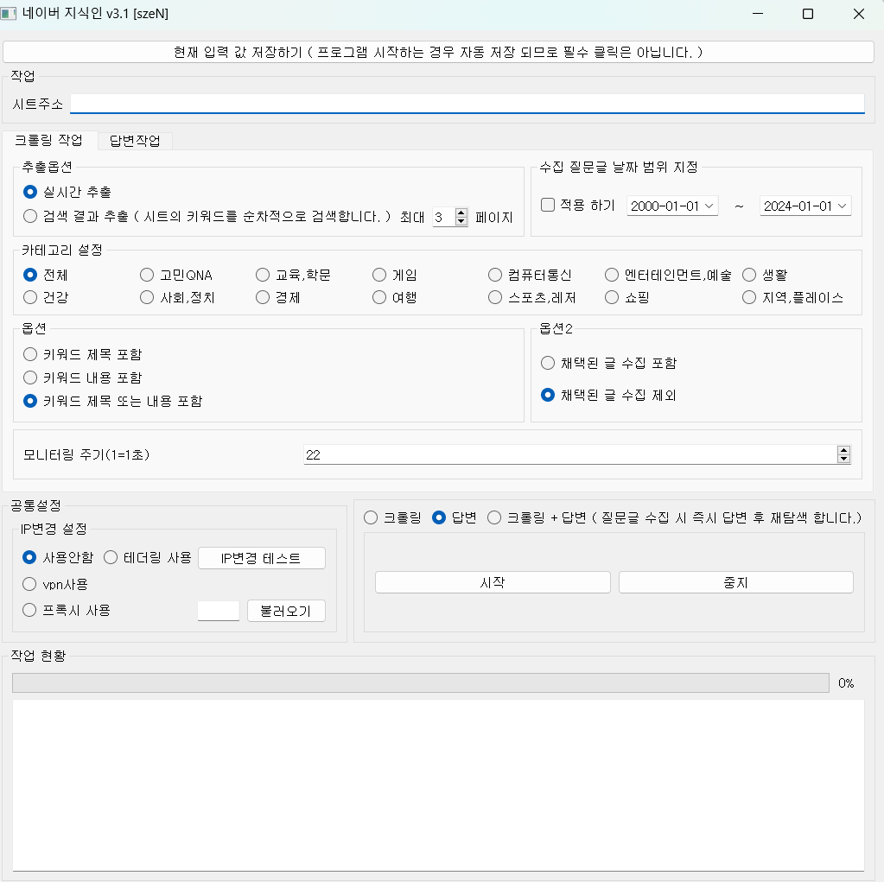Select 실시간 추출 radio option
The height and width of the screenshot is (882, 884).
tap(67, 192)
